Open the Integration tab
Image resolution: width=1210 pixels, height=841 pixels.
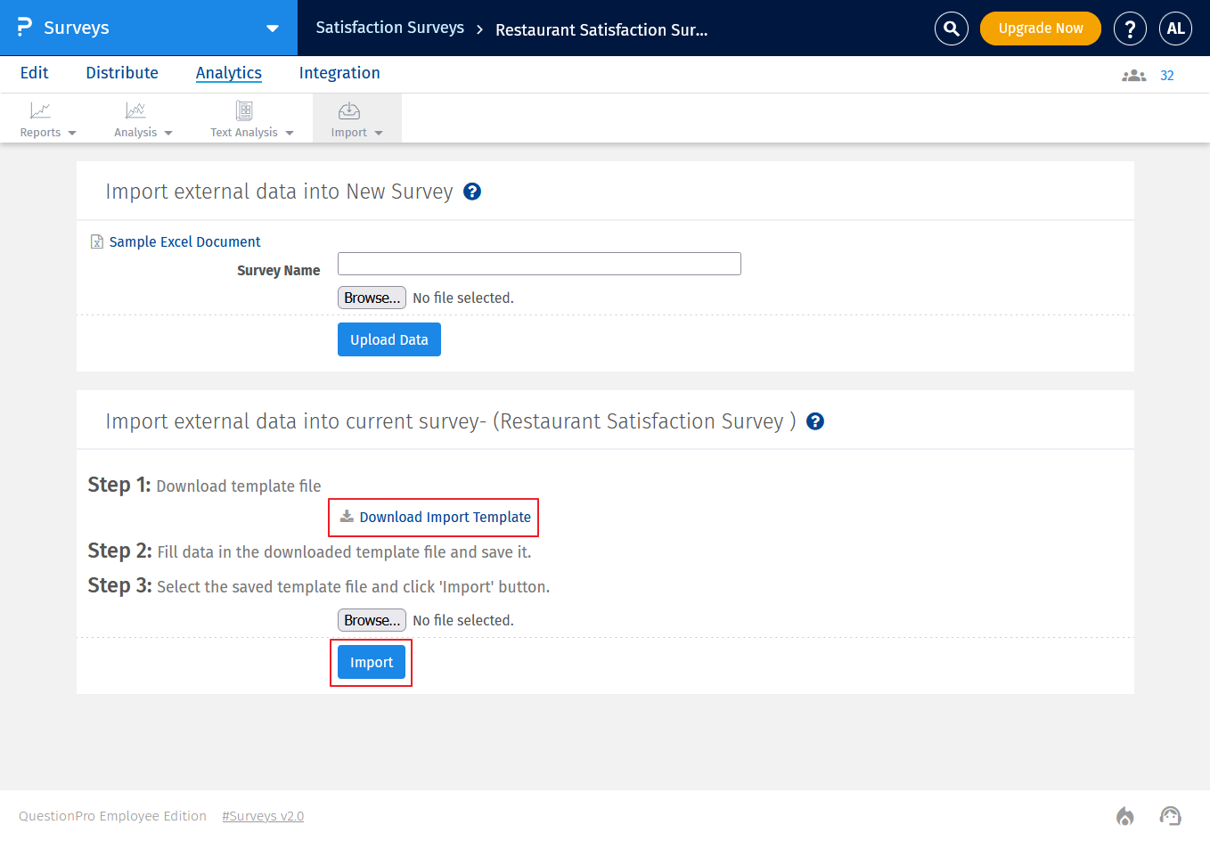(339, 73)
